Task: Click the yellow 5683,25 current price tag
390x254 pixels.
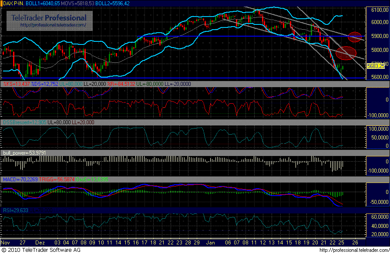Action: pyautogui.click(x=376, y=66)
